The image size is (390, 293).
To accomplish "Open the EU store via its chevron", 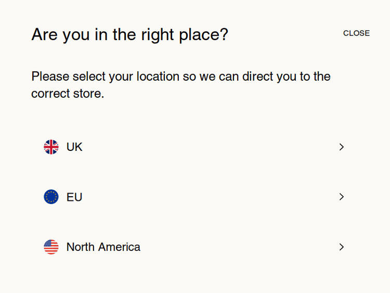I will pos(342,197).
